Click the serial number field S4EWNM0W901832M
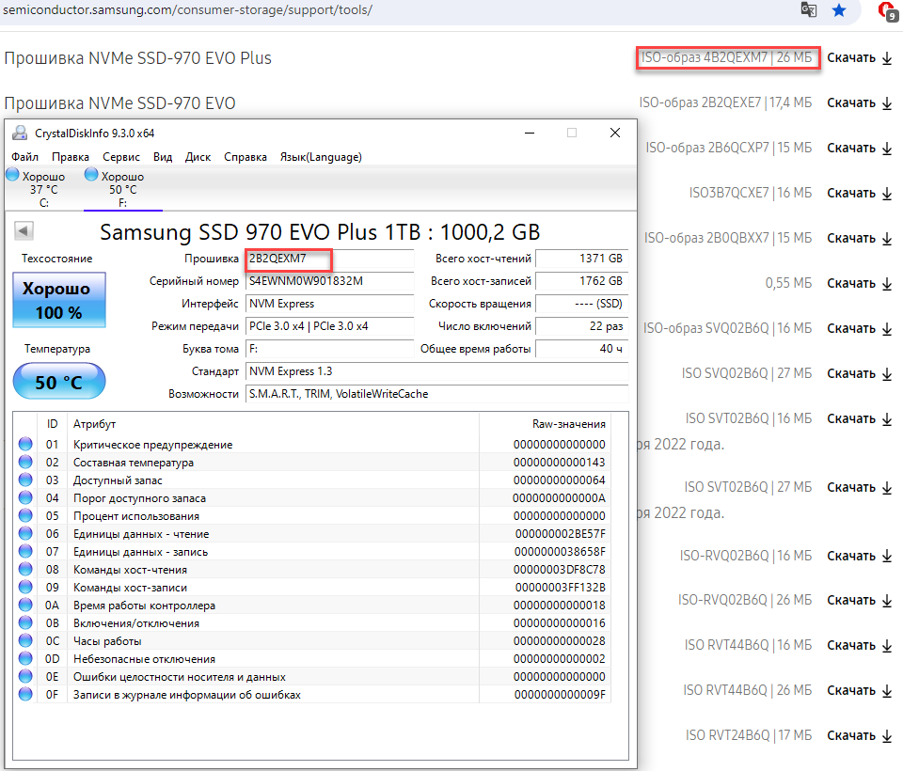The height and width of the screenshot is (771, 903). pyautogui.click(x=329, y=281)
